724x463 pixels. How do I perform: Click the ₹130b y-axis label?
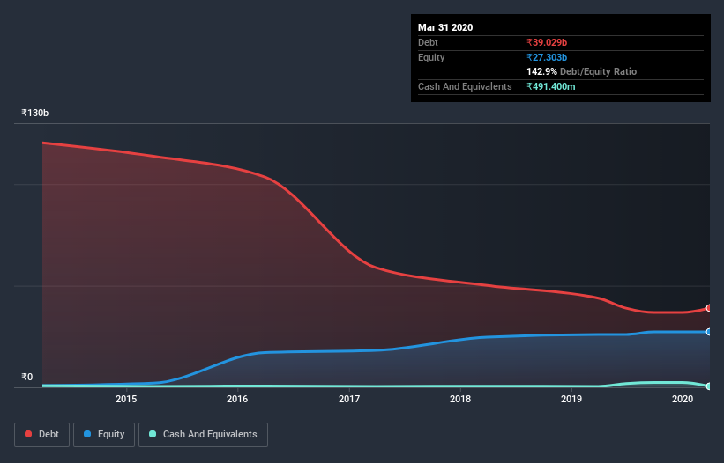[x=34, y=113]
